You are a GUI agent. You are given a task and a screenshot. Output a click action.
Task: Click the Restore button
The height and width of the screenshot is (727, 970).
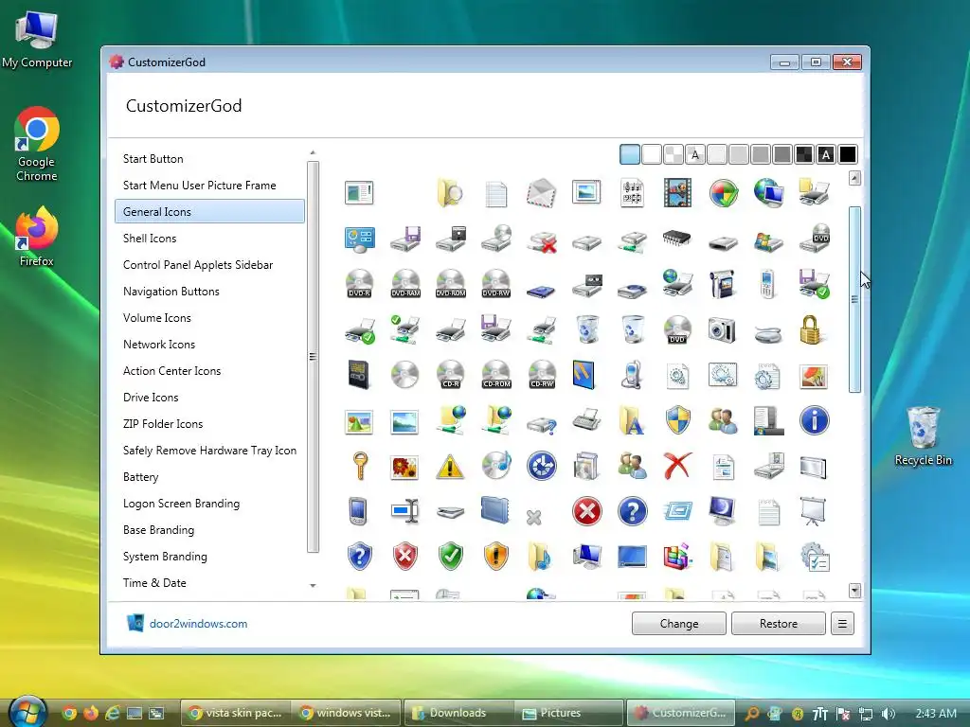point(779,624)
